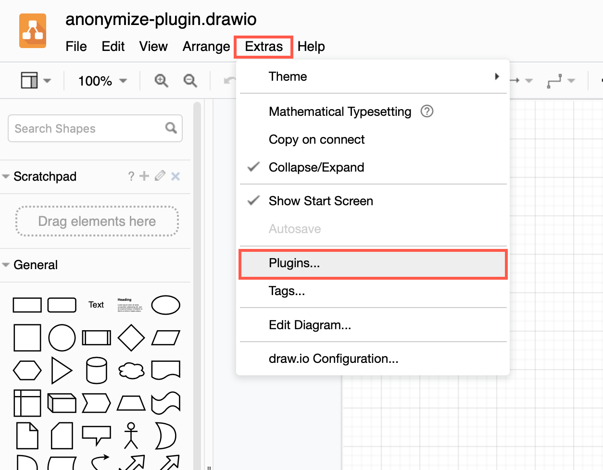The height and width of the screenshot is (470, 603).
Task: Collapse the General shapes section
Action: coord(6,264)
